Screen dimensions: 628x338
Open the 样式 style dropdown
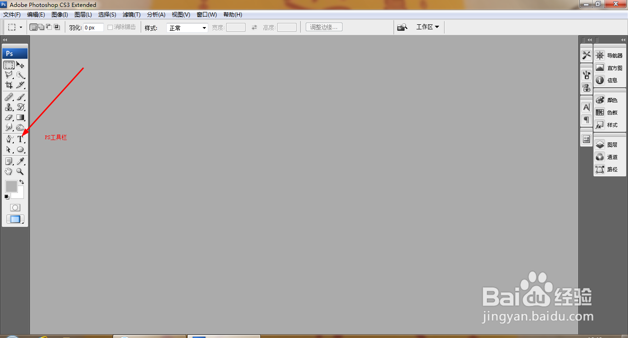187,28
